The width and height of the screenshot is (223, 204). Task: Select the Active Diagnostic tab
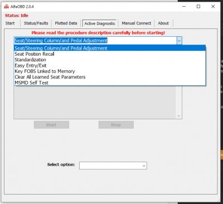[x=100, y=23]
